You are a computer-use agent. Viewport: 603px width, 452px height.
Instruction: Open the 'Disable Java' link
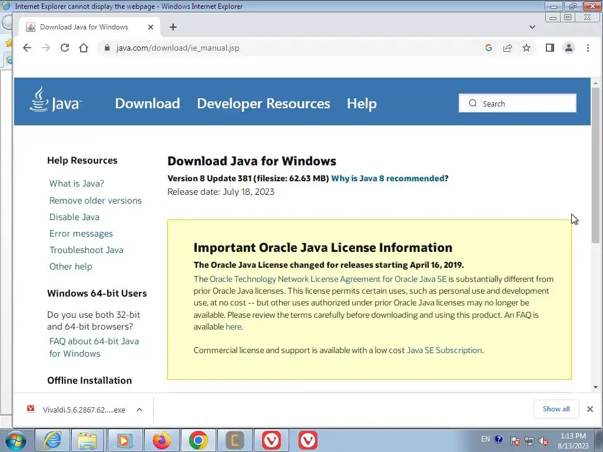point(74,217)
